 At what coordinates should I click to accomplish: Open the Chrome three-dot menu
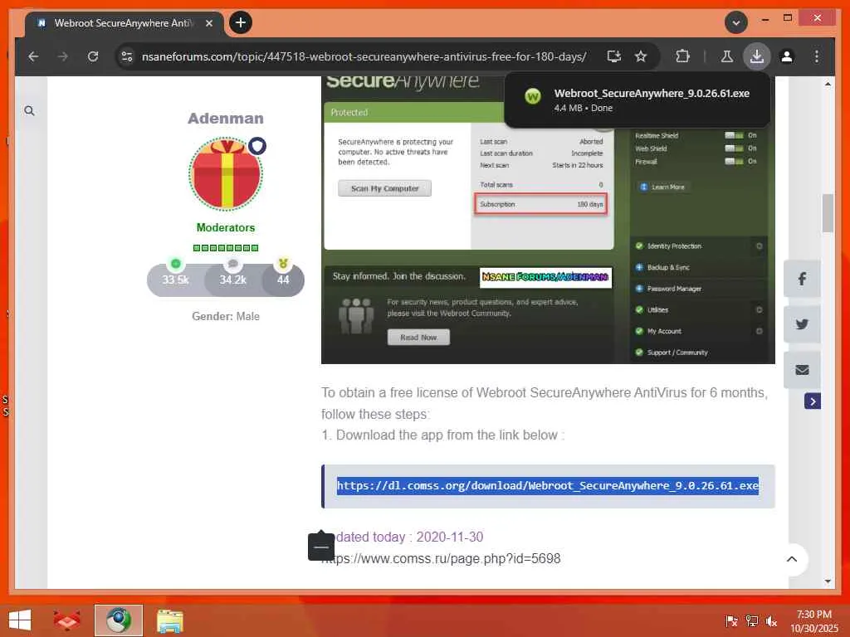[x=817, y=56]
